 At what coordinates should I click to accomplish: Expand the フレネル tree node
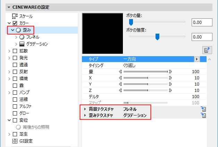pos(16,37)
